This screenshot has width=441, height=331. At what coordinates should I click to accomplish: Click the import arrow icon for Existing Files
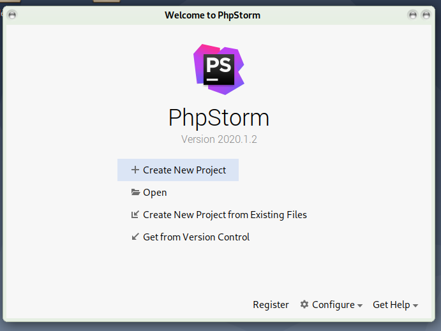click(x=135, y=215)
